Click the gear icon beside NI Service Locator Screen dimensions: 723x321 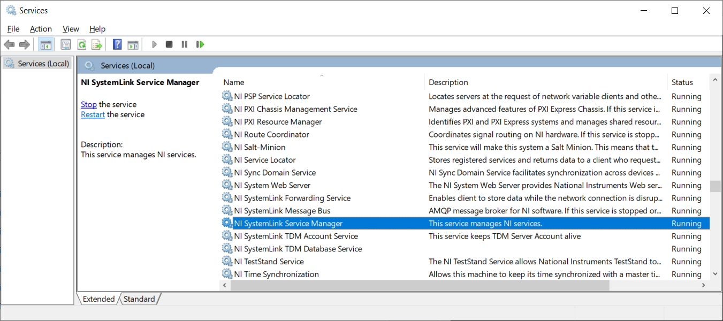tap(227, 160)
